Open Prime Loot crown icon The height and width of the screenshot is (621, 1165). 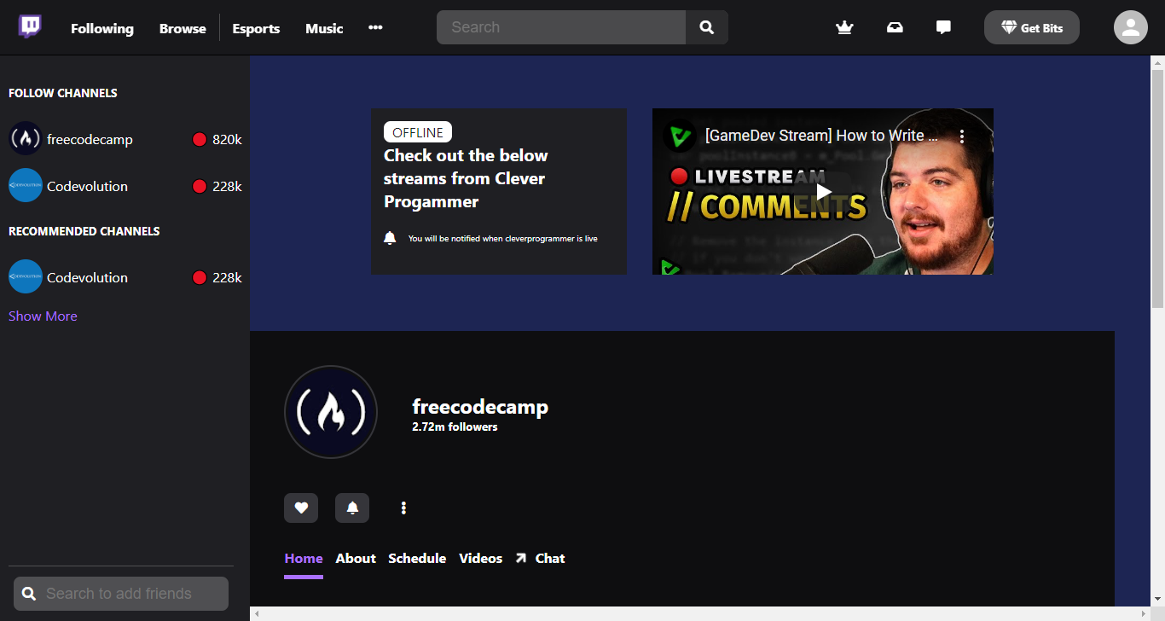pyautogui.click(x=844, y=27)
